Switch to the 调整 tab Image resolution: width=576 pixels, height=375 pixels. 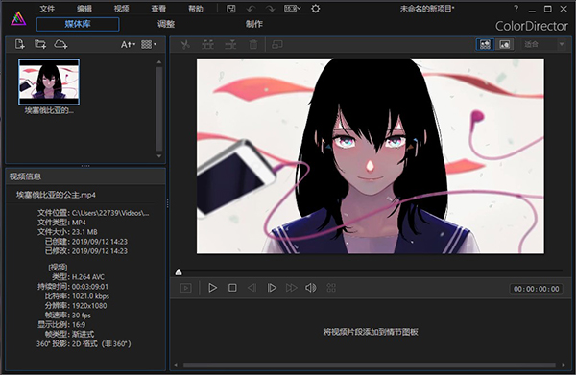pos(166,24)
